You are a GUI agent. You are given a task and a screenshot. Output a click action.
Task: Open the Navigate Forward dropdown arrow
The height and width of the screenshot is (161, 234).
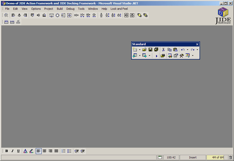pyautogui.click(x=149, y=56)
